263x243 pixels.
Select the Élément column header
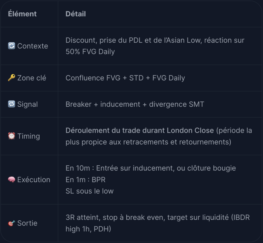point(22,14)
